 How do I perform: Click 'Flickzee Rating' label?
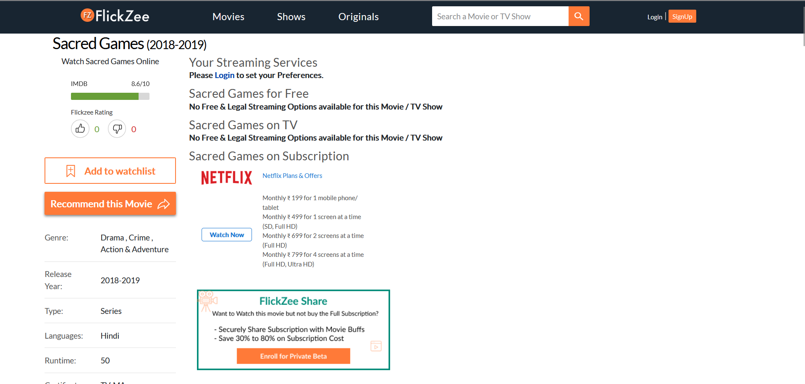point(92,112)
